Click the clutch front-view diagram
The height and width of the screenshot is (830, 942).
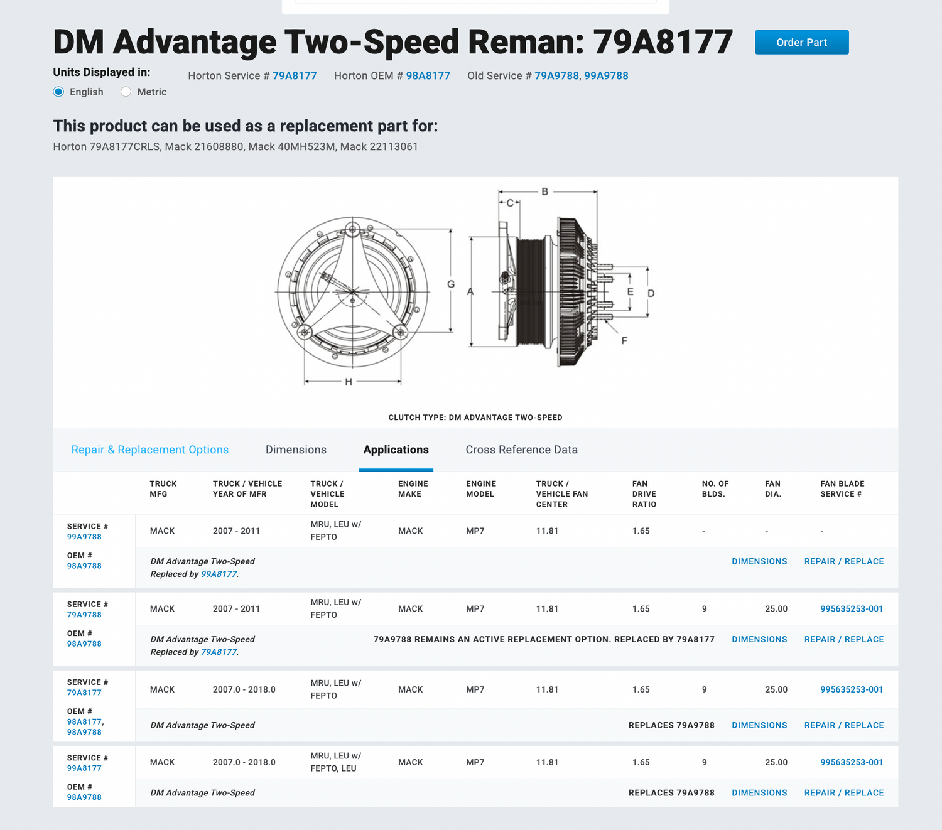click(352, 293)
